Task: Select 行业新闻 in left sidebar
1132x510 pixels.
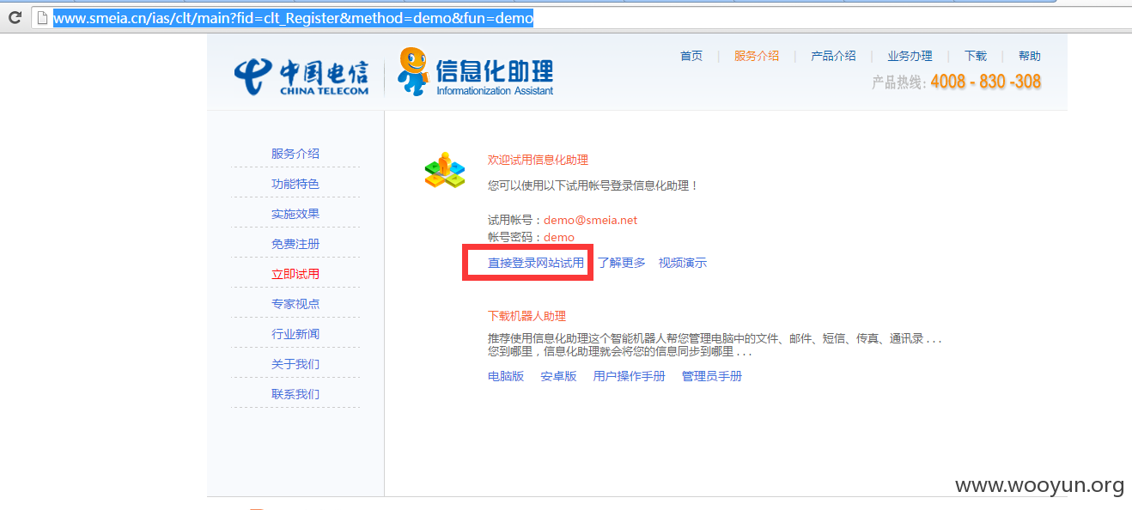Action: (x=295, y=334)
